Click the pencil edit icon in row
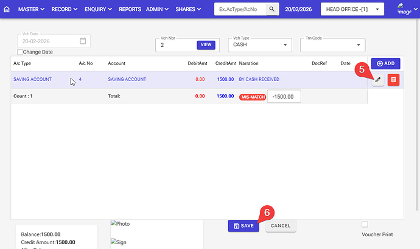The width and height of the screenshot is (420, 249). pos(378,80)
